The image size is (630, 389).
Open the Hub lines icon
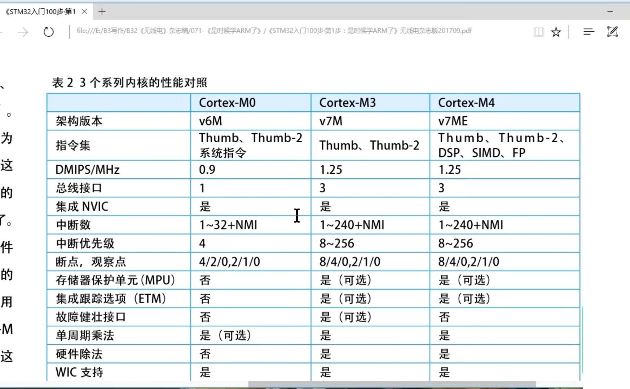(x=589, y=32)
